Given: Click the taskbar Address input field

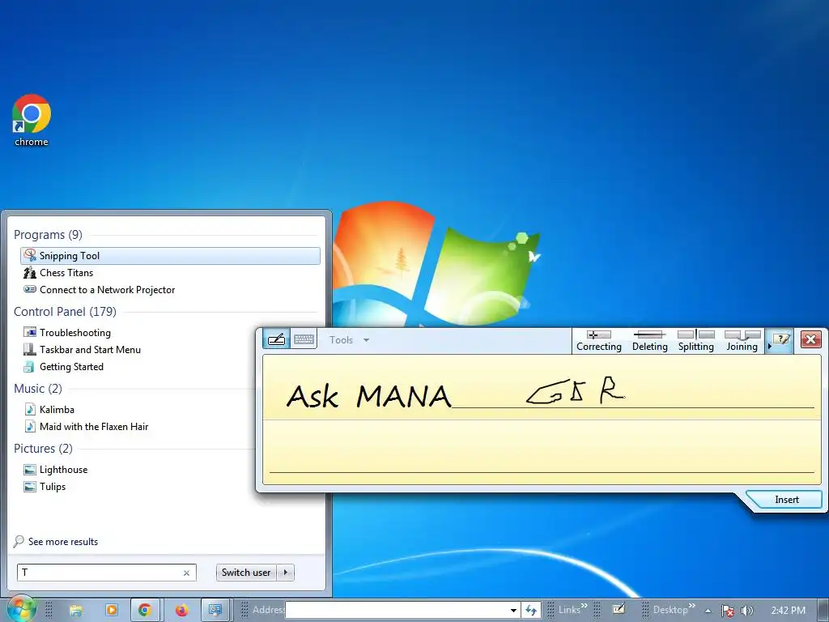Looking at the screenshot, I should coord(397,610).
